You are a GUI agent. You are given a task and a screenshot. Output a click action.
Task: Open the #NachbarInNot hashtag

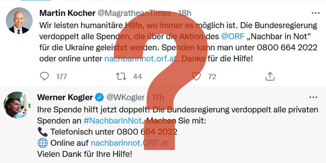pyautogui.click(x=112, y=121)
